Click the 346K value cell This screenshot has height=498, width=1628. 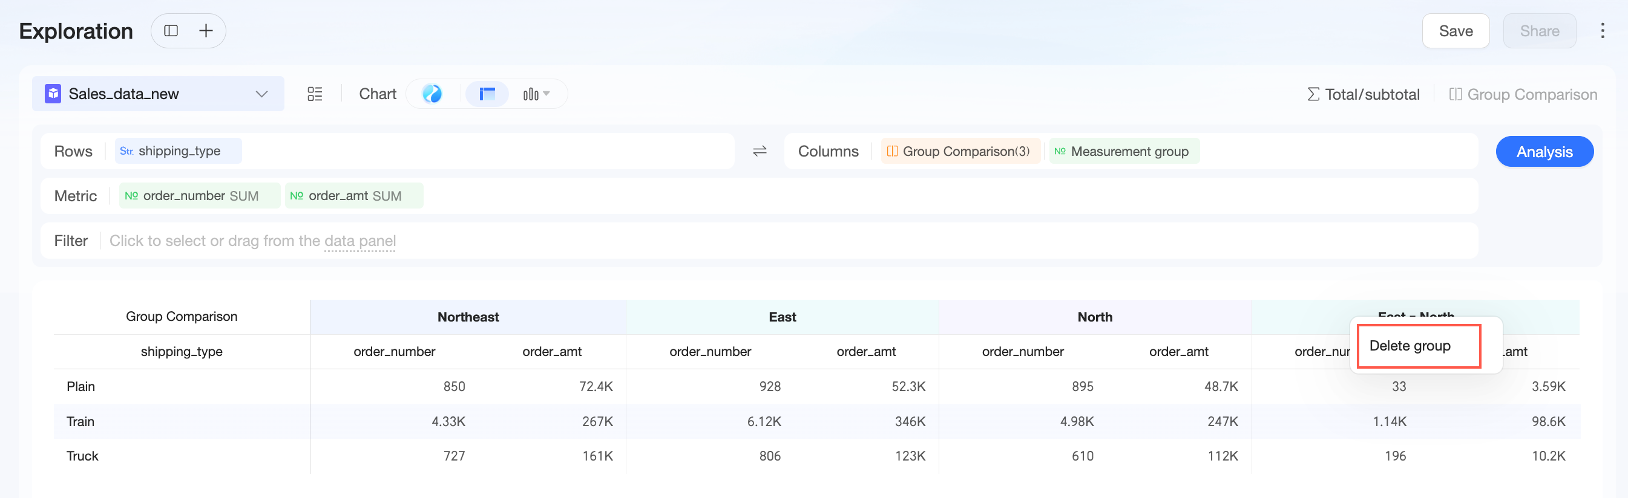click(x=910, y=422)
